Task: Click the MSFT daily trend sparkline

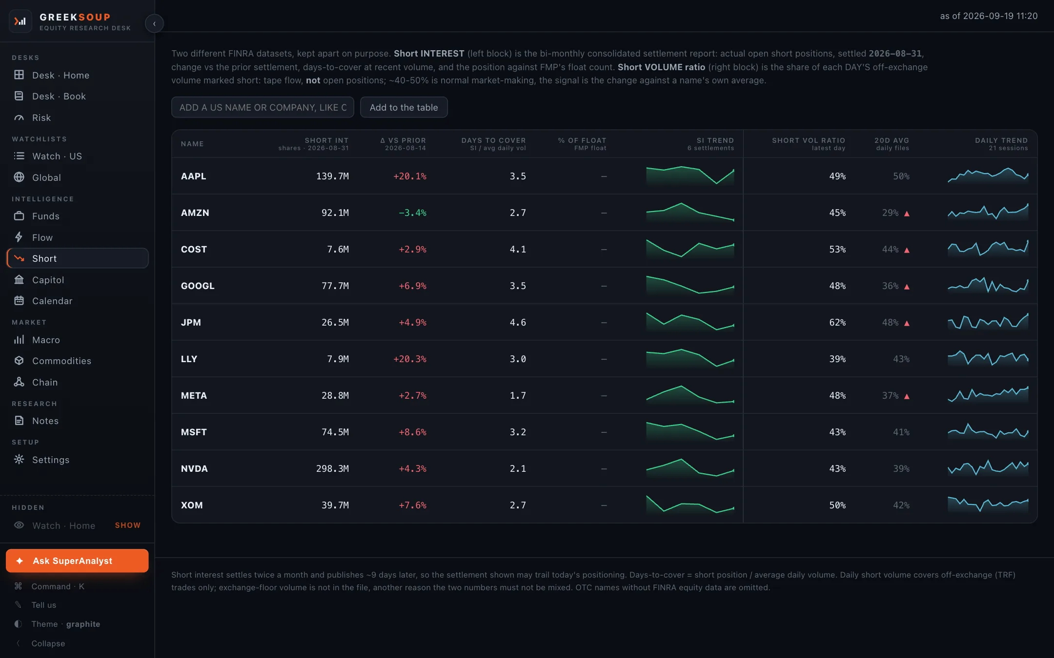Action: coord(988,432)
